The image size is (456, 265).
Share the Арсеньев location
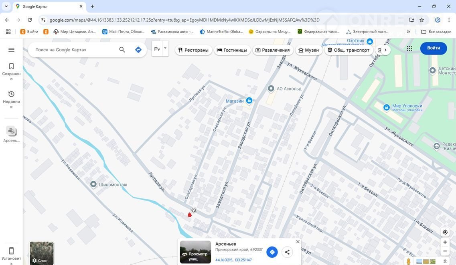coord(287,252)
